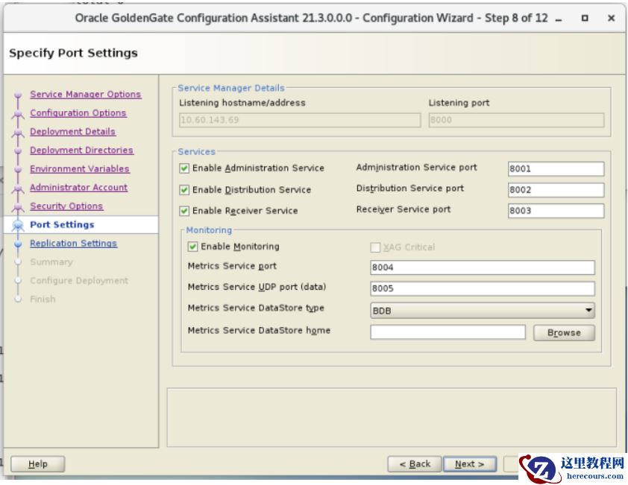Click the message area at bottom
This screenshot has height=485, width=628.
click(x=392, y=417)
